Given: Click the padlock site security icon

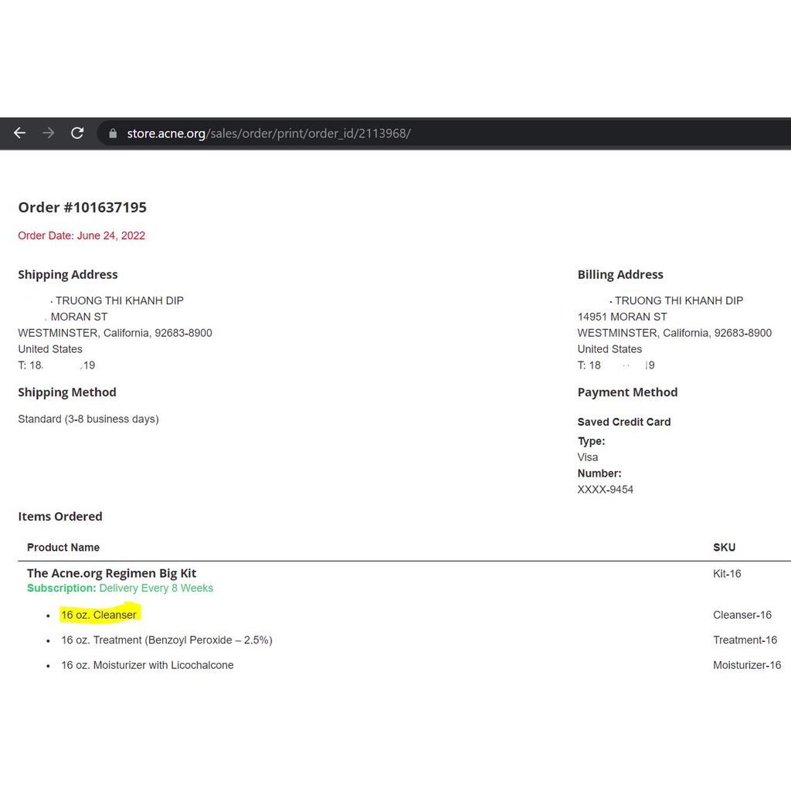Looking at the screenshot, I should coord(113,133).
